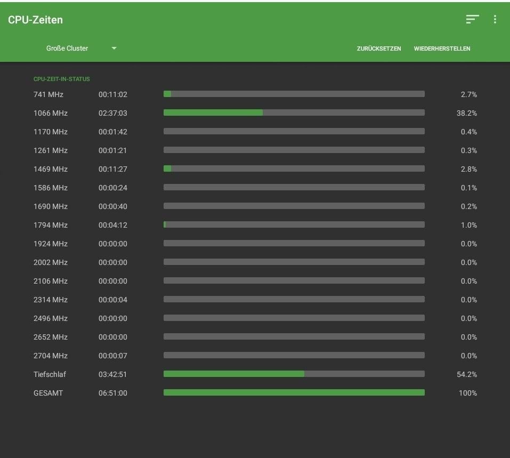The image size is (510, 458).
Task: Tap the ZURÜCKSETZEN button
Action: (x=379, y=49)
